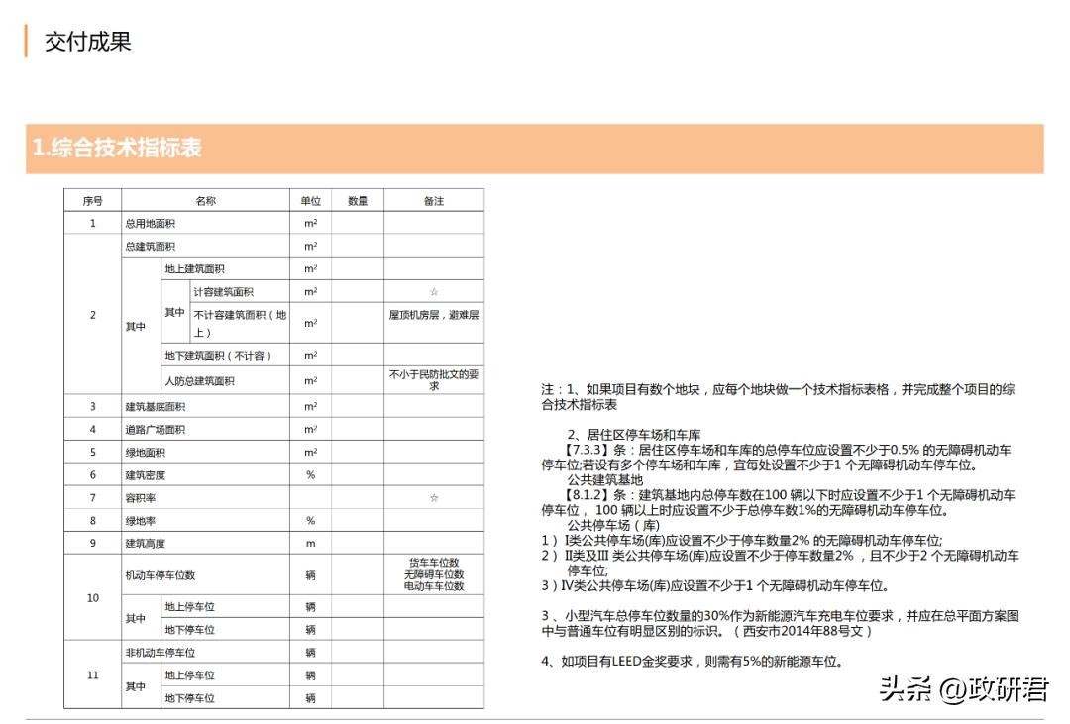Click the 货车车位数 remarks cell text
Screen dimensions: 1070x724
coord(434,563)
